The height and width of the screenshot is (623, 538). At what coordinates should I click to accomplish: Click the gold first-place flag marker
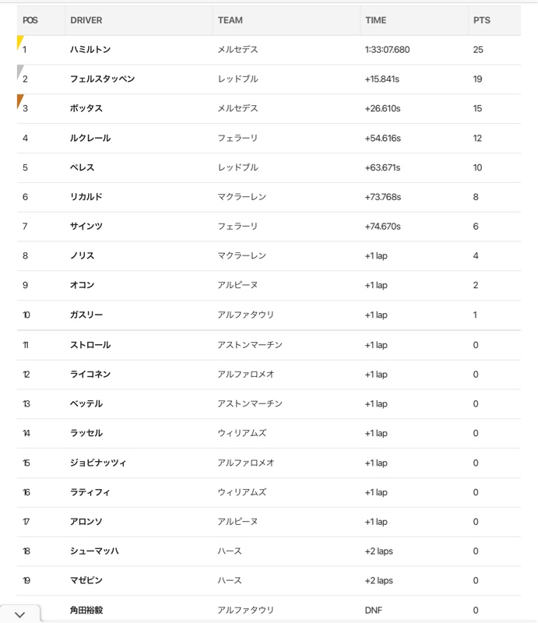(20, 42)
